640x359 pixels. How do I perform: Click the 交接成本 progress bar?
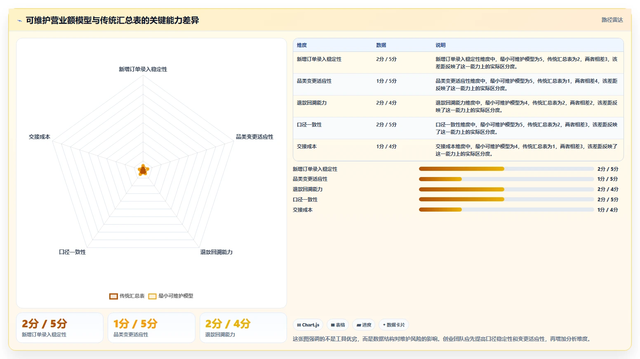click(x=506, y=210)
